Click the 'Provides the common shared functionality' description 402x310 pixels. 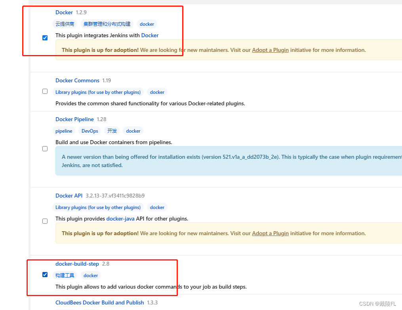(x=150, y=103)
